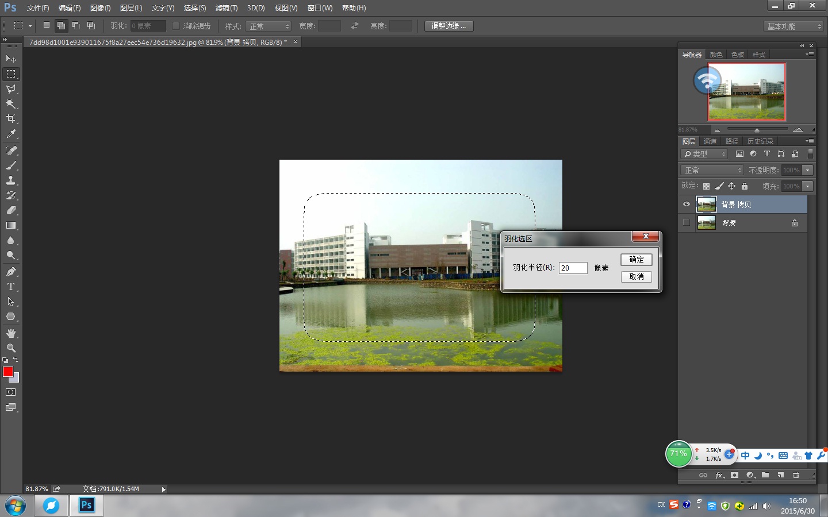Select the Clone Stamp tool
Image resolution: width=828 pixels, height=517 pixels.
(x=11, y=180)
